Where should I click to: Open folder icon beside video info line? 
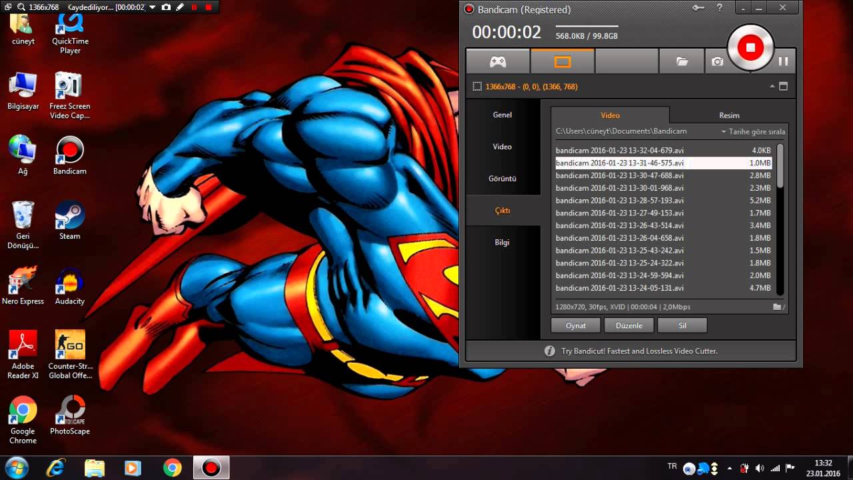click(778, 307)
